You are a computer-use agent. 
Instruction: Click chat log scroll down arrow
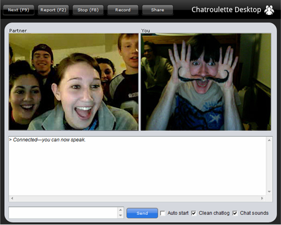(x=269, y=191)
